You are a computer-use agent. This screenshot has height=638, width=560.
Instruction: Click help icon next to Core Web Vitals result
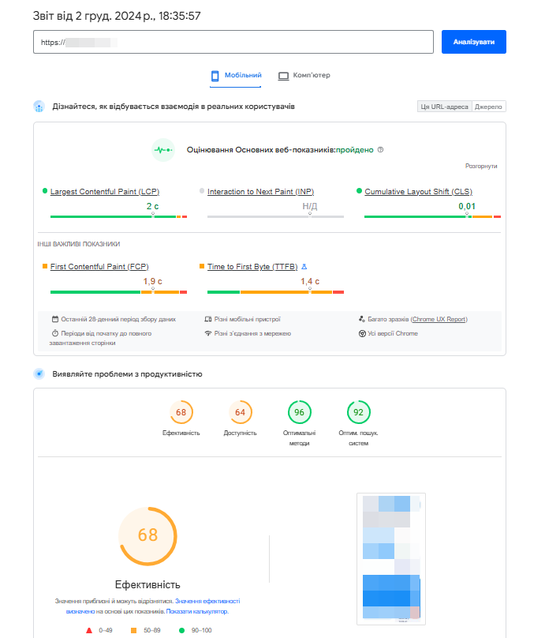tap(381, 149)
